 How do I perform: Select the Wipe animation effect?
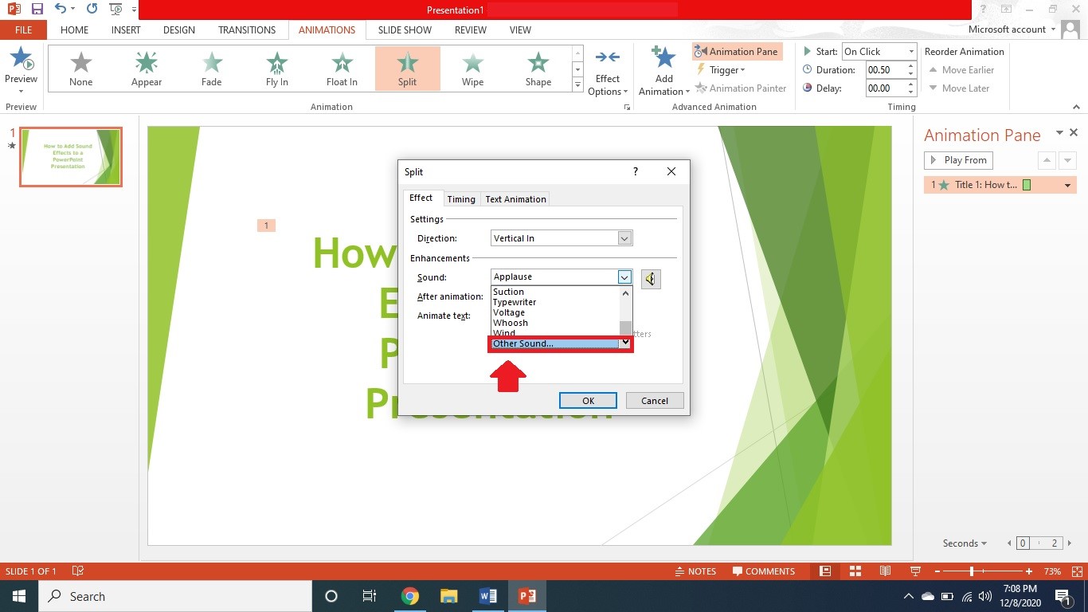click(x=472, y=68)
